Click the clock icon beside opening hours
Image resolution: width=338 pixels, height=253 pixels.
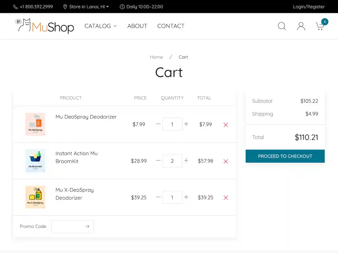pyautogui.click(x=122, y=6)
